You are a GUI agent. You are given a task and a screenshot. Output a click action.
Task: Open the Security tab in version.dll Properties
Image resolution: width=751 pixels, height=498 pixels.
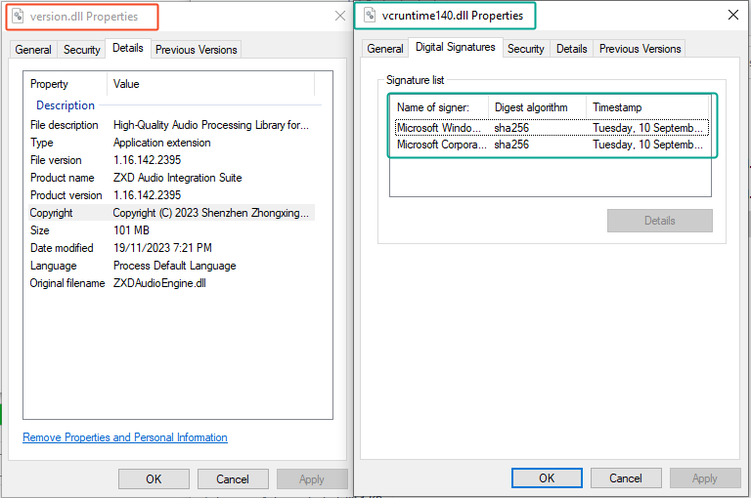[x=82, y=50]
